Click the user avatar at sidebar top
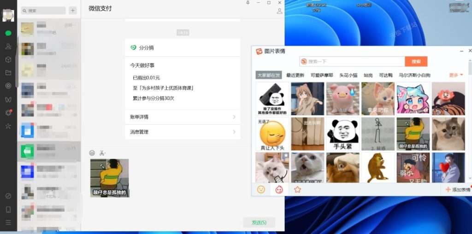The image size is (472, 234). [x=8, y=15]
